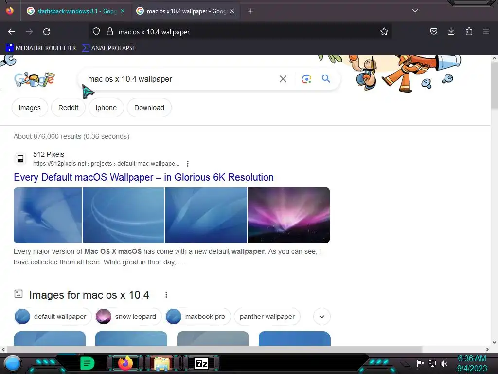This screenshot has width=498, height=374.
Task: Save page to Pocket
Action: tap(433, 32)
